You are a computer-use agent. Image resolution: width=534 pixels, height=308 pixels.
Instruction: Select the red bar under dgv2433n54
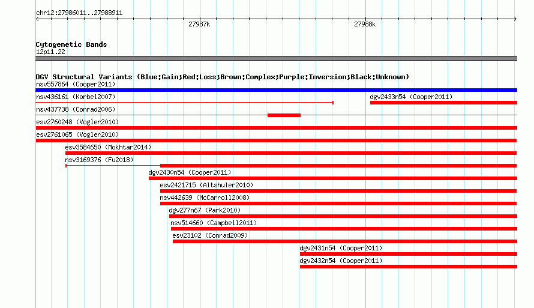[x=443, y=103]
